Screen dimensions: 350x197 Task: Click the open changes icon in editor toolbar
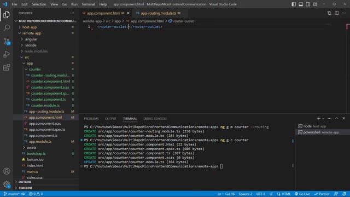click(329, 13)
